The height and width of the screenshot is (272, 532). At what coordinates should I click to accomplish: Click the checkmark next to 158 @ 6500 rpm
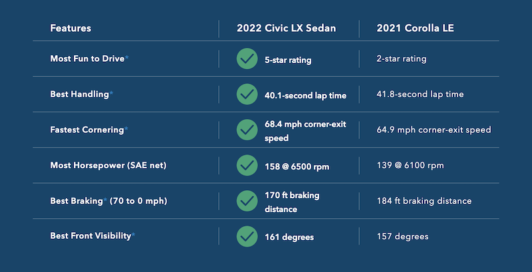pos(247,165)
